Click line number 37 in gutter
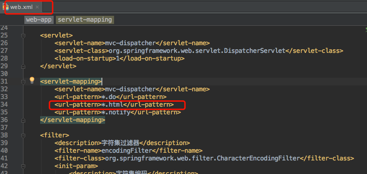 [4, 127]
